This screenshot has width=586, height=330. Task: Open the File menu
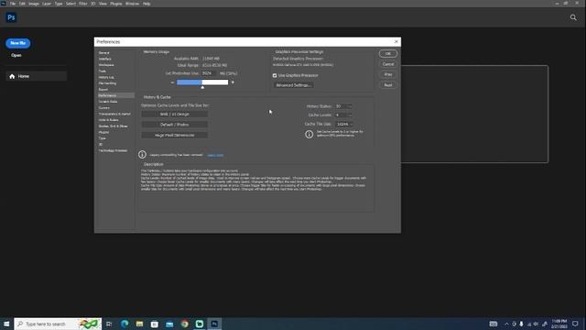click(x=12, y=4)
